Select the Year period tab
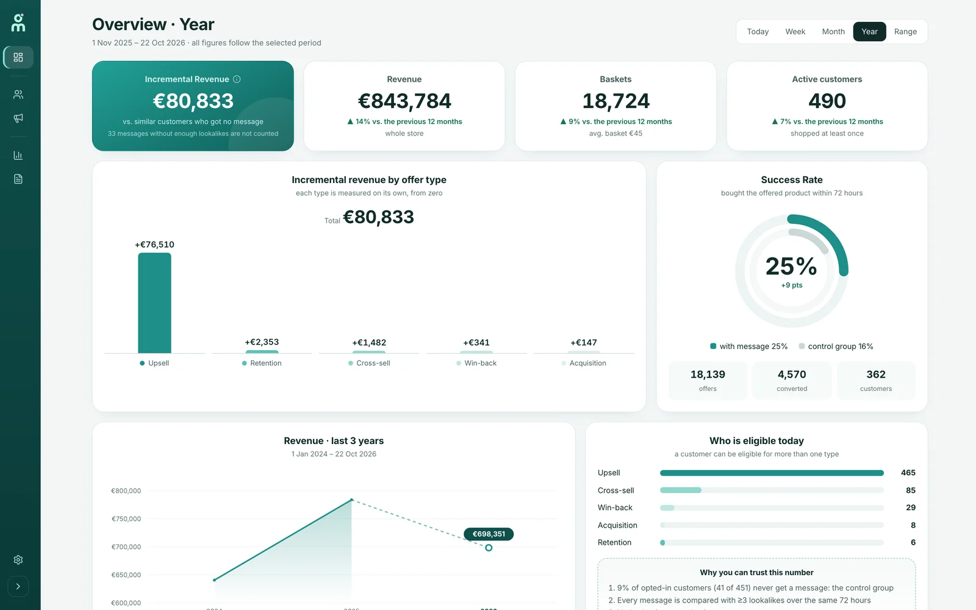The height and width of the screenshot is (610, 976). (869, 32)
